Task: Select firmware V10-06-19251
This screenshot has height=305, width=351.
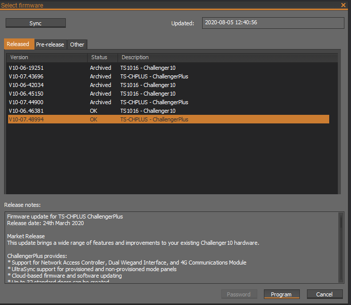Action: (169, 68)
